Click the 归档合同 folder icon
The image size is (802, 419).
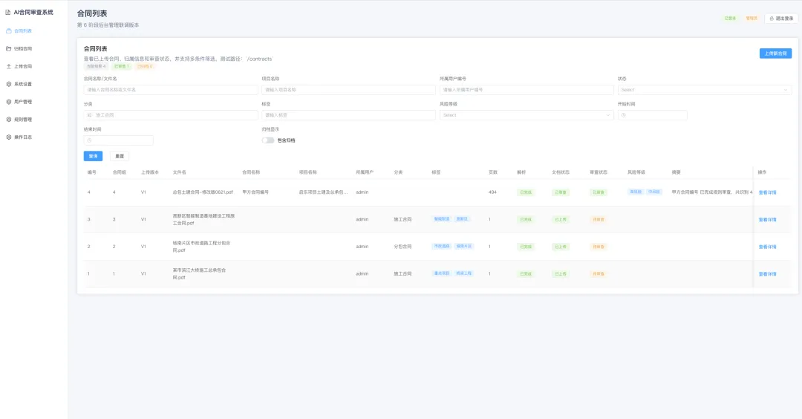[9, 48]
